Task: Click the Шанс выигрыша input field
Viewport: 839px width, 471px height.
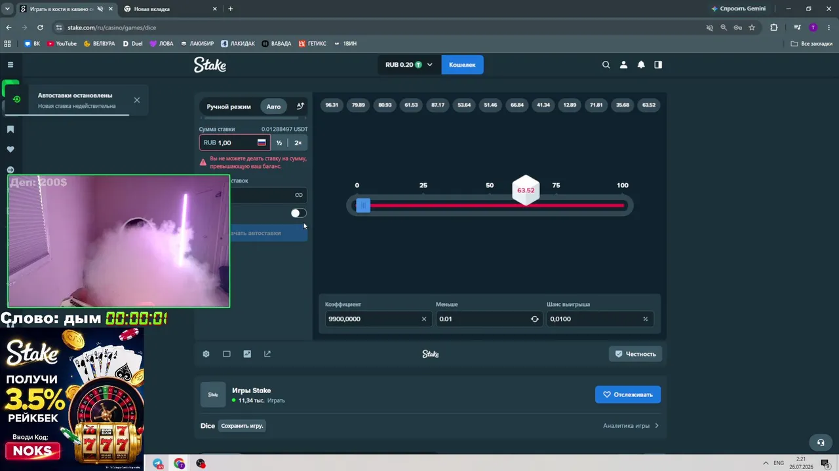Action: click(600, 319)
